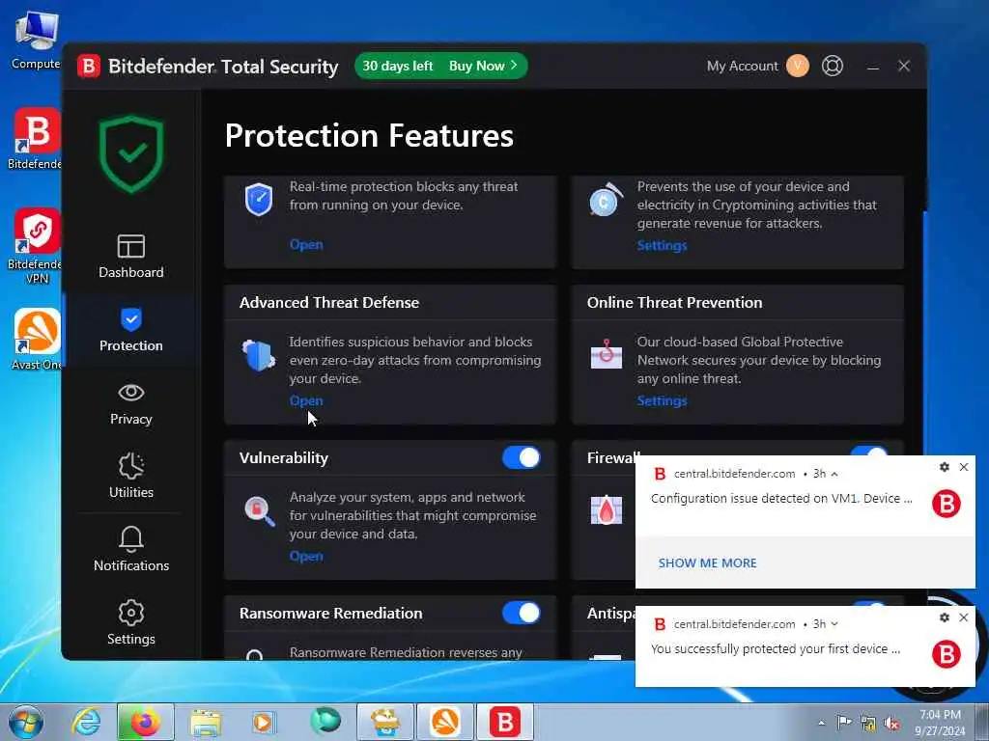Click the Advanced Threat Defense shield icon
This screenshot has width=989, height=741.
259,355
